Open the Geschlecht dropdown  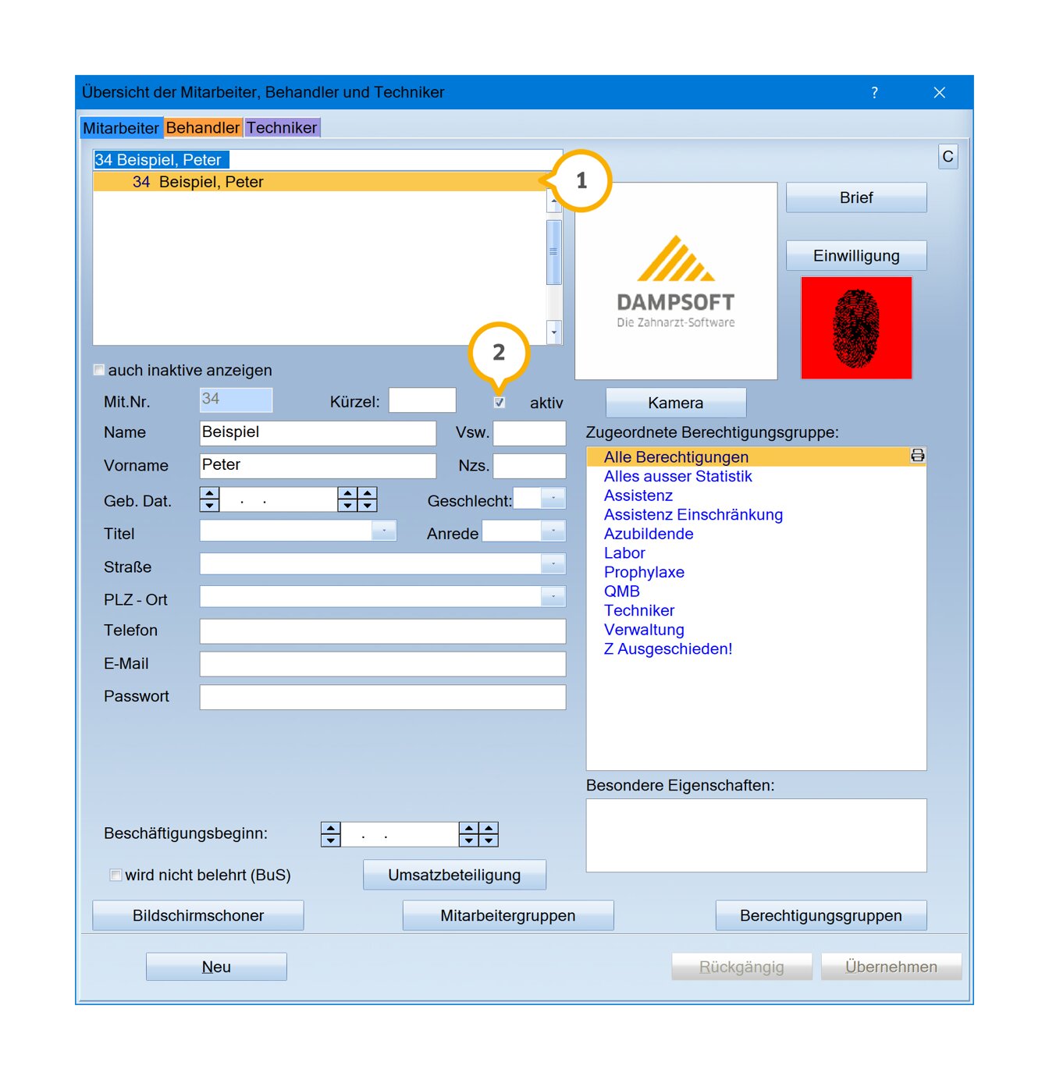coord(553,498)
